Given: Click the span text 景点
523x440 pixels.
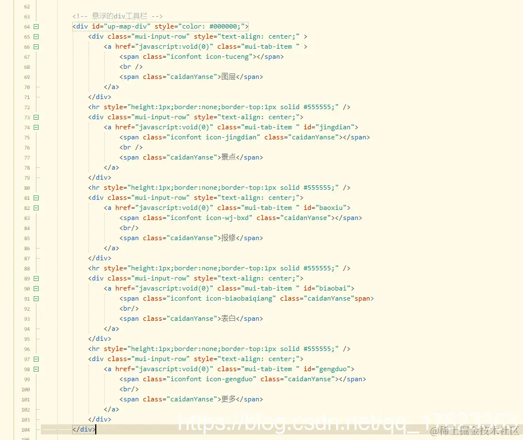Looking at the screenshot, I should (x=228, y=157).
